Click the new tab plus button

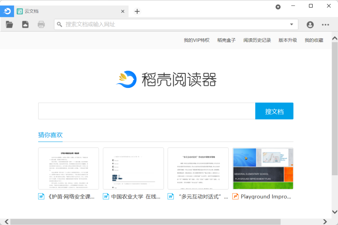point(137,11)
